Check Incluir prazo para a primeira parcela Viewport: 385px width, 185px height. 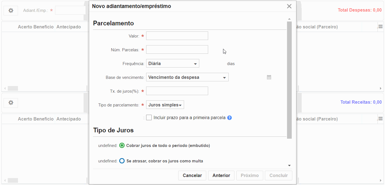(x=149, y=117)
